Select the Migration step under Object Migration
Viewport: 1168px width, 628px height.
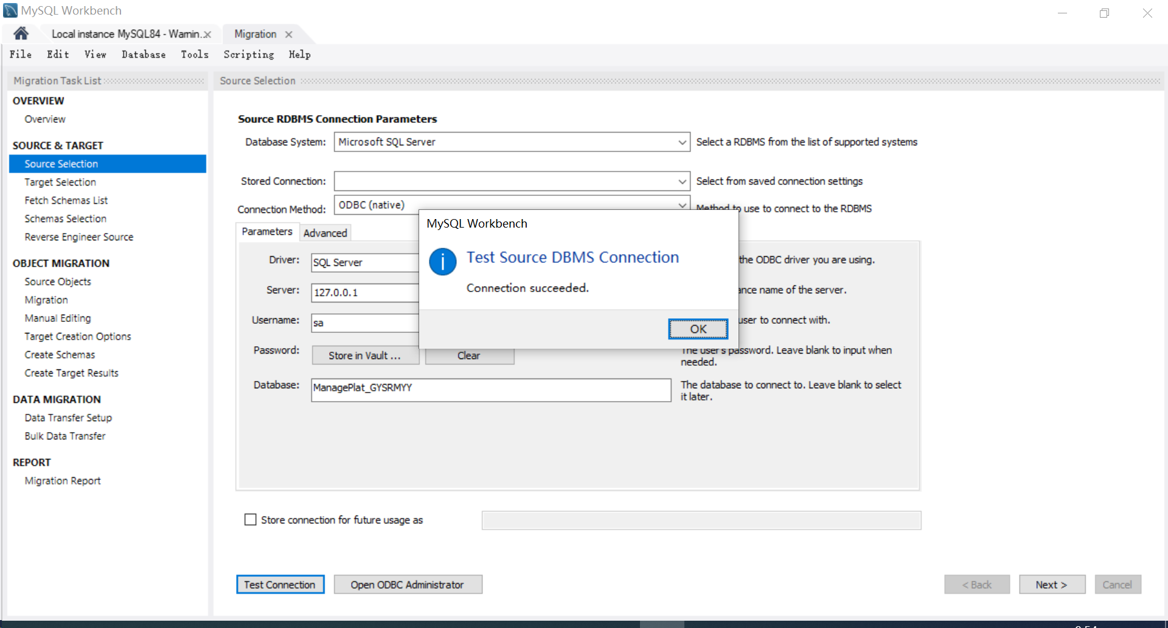pyautogui.click(x=46, y=300)
